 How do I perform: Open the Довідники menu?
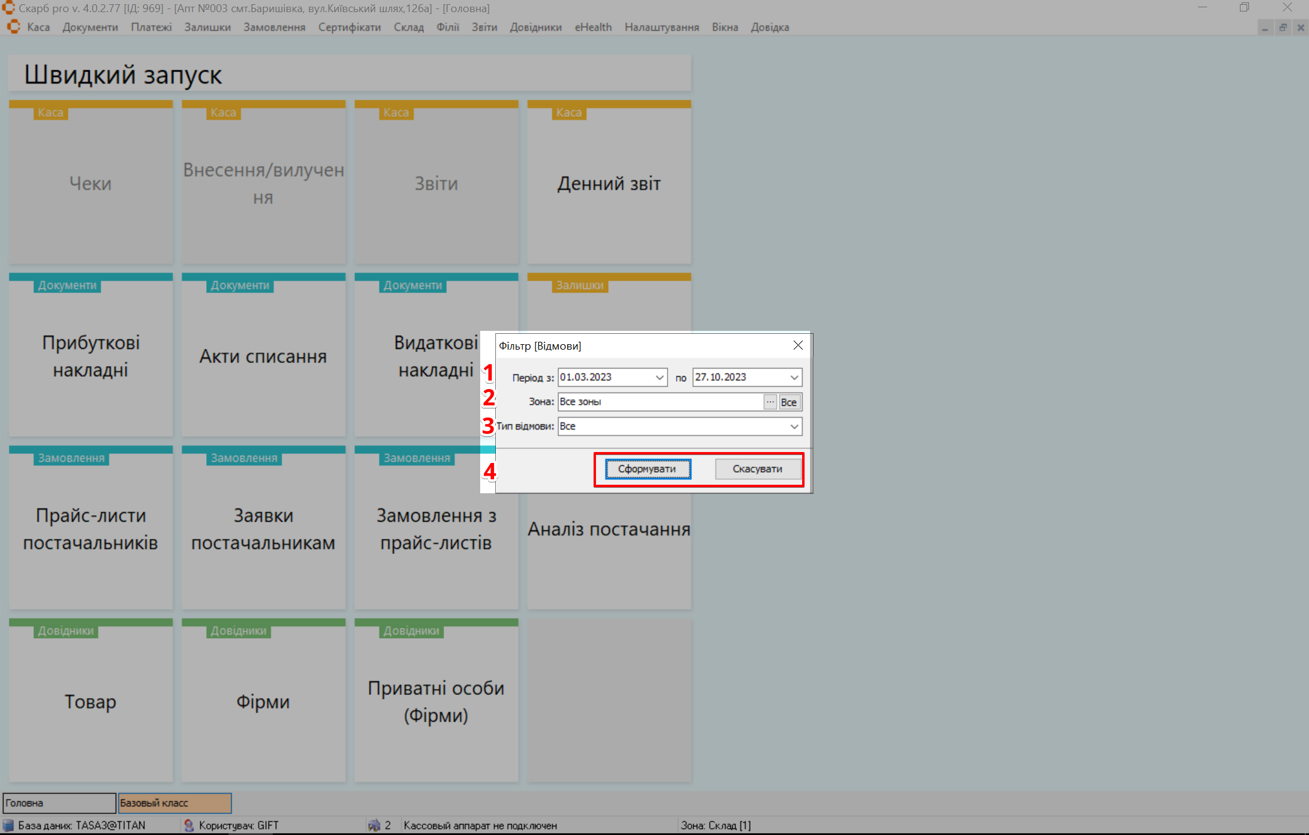535,27
